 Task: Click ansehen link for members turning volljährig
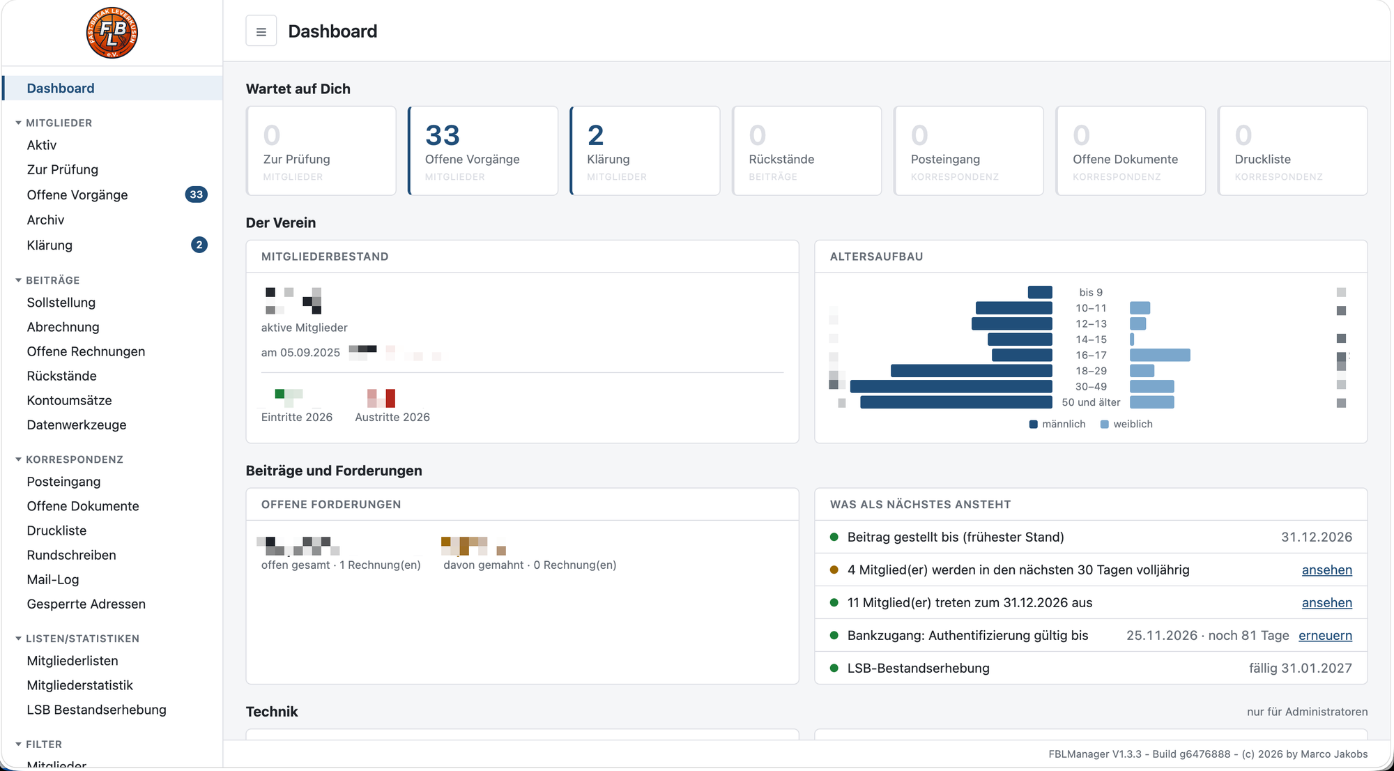click(1326, 570)
